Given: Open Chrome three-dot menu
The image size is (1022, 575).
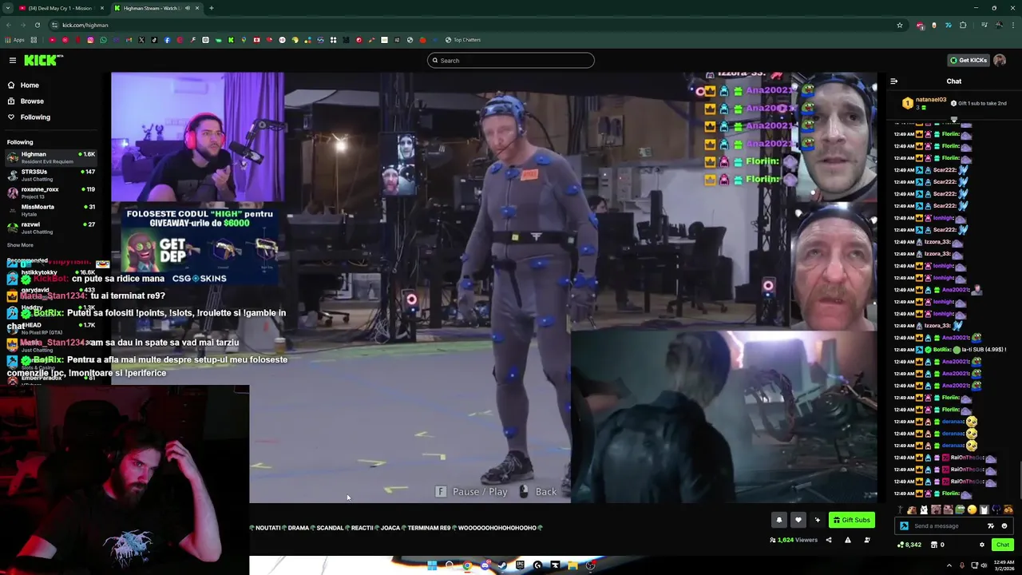Looking at the screenshot, I should pyautogui.click(x=1012, y=25).
